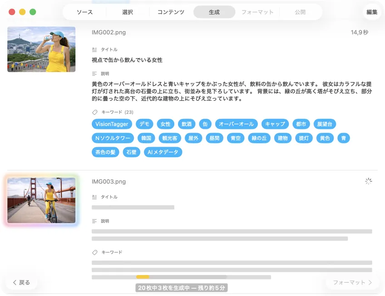This screenshot has height=296, width=385.
Task: Click the keyword tag icon for IMG002.png
Action: 94,112
